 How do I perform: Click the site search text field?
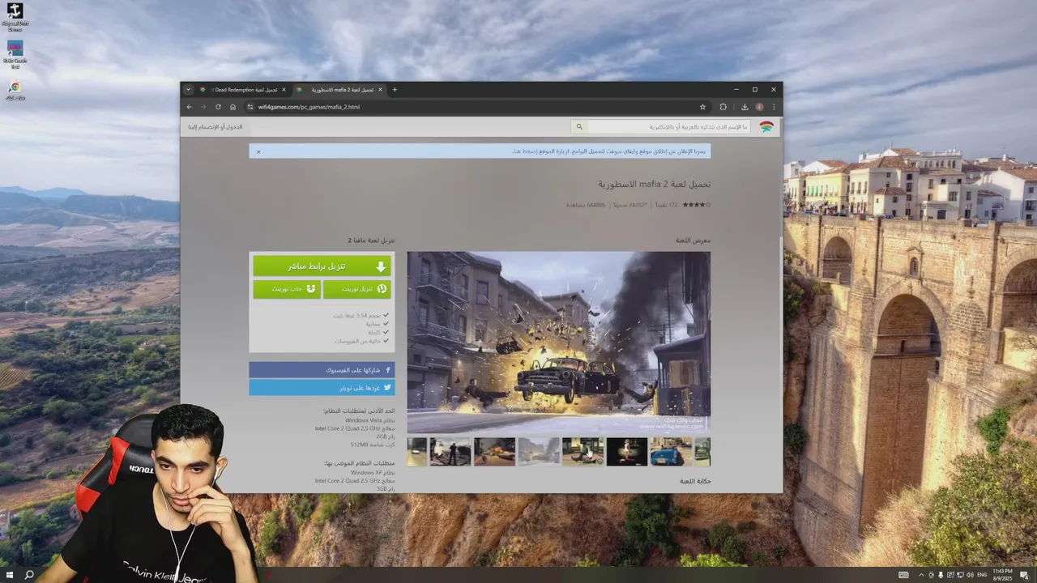tap(668, 127)
